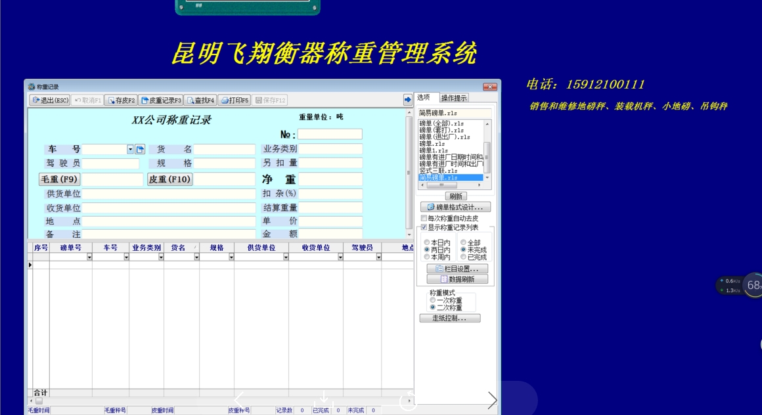Enable 每次称重自动去皮 auto-tare checkbox

pos(424,218)
